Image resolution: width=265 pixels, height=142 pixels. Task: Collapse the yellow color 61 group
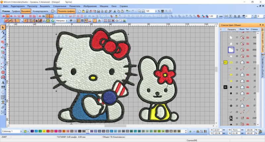coord(222,62)
